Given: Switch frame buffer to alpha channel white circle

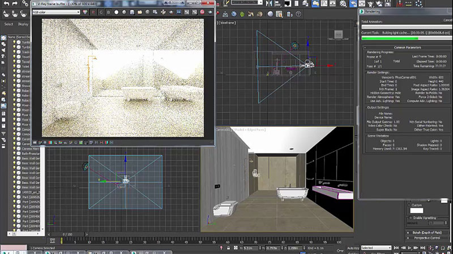Looking at the screenshot, I should pyautogui.click(x=116, y=12).
